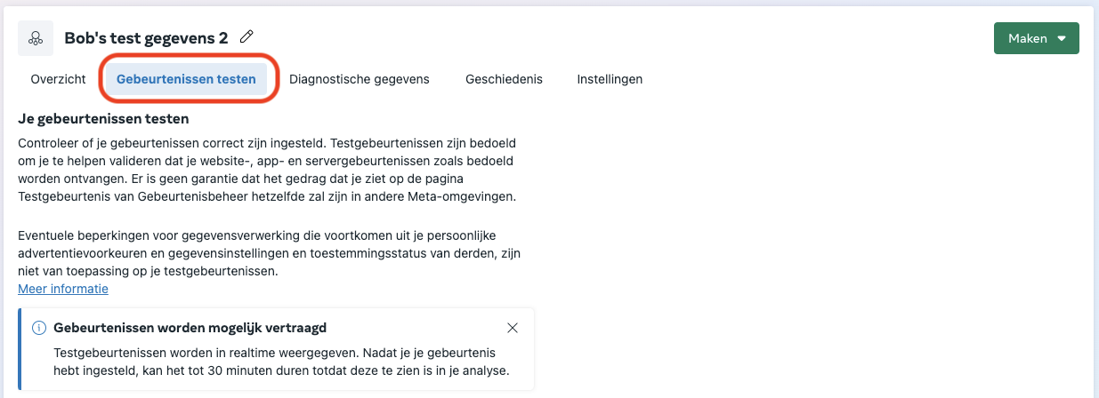Click the empty area right of Instellingen
The width and height of the screenshot is (1099, 398).
click(x=845, y=79)
